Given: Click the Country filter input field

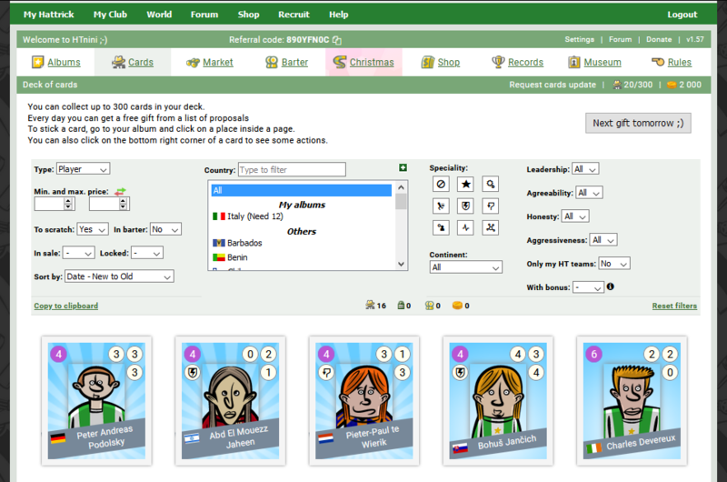Looking at the screenshot, I should [x=292, y=169].
